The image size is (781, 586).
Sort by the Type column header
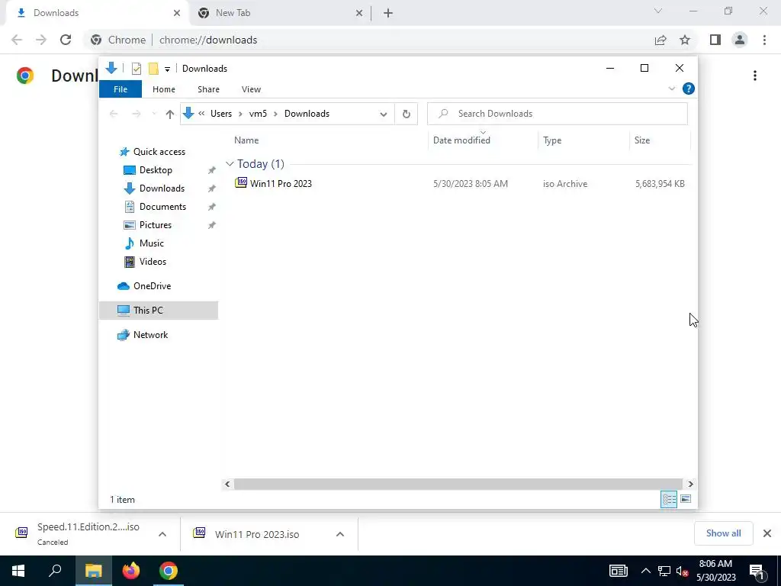point(552,140)
